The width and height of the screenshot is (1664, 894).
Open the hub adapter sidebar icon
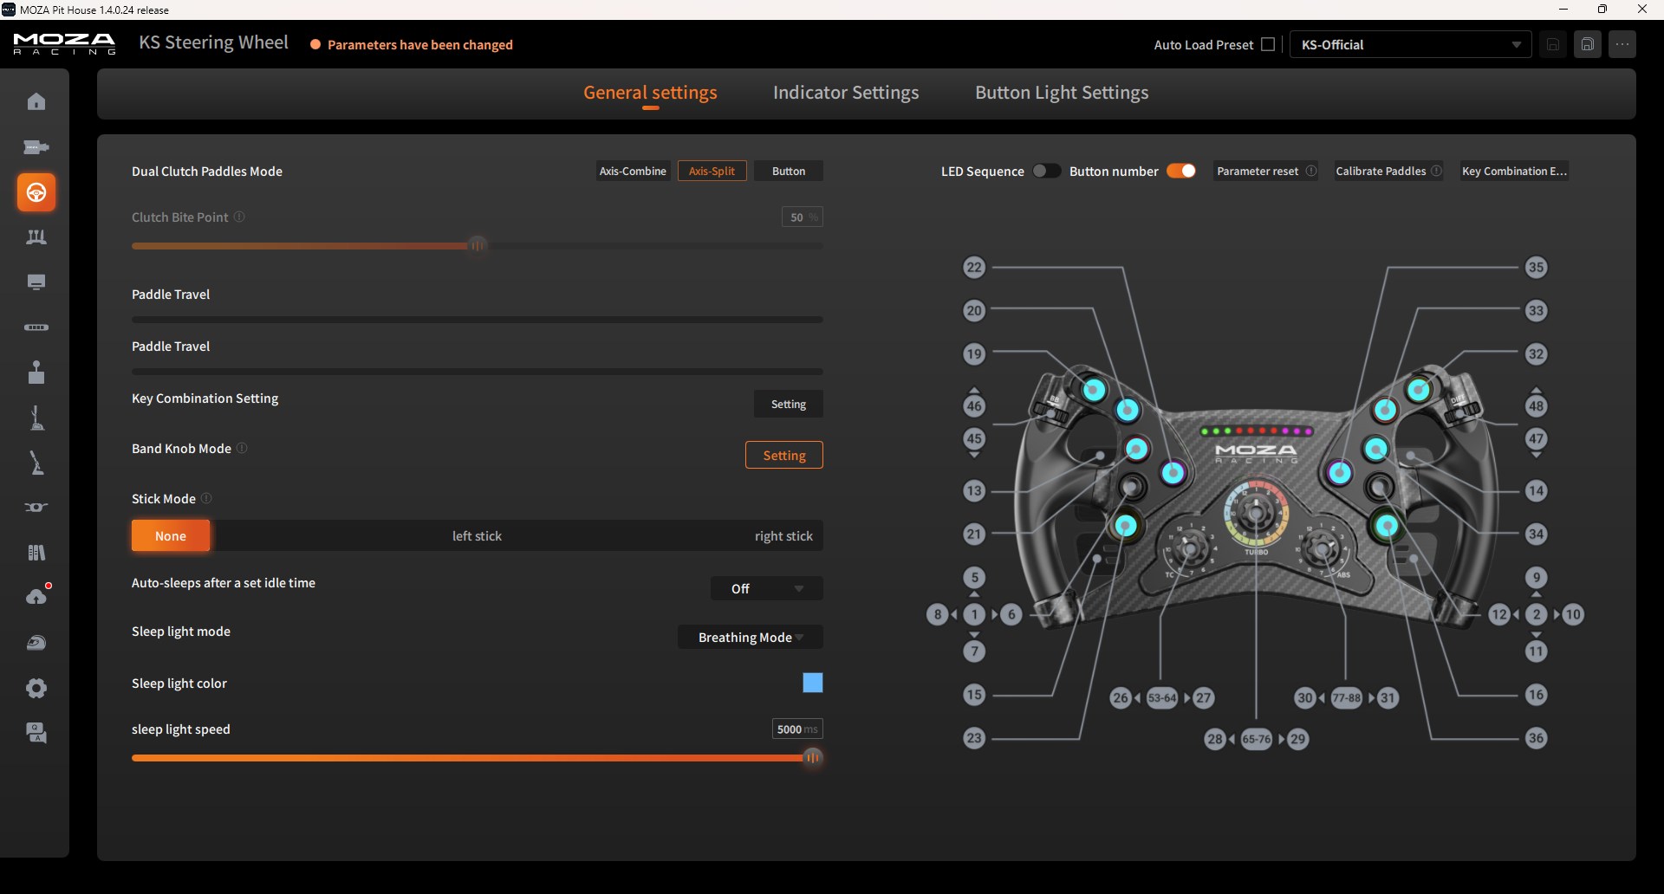pyautogui.click(x=36, y=508)
